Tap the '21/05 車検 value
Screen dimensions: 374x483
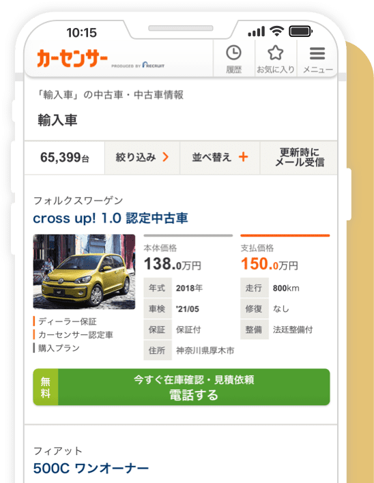(x=187, y=308)
